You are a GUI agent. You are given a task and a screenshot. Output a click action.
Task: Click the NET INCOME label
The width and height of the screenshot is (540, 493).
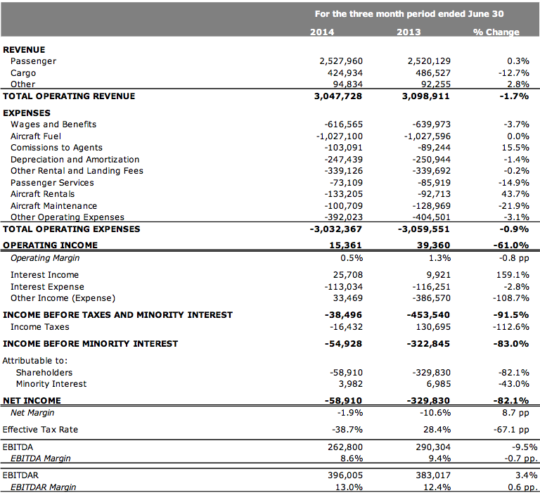(x=32, y=401)
